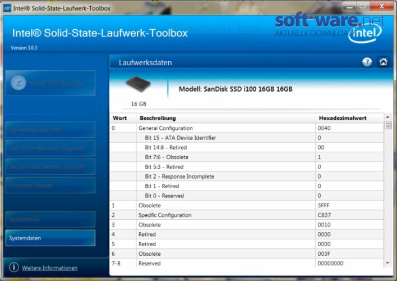This screenshot has height=281, width=397.
Task: Close the Toolbox window
Action: coord(381,6)
